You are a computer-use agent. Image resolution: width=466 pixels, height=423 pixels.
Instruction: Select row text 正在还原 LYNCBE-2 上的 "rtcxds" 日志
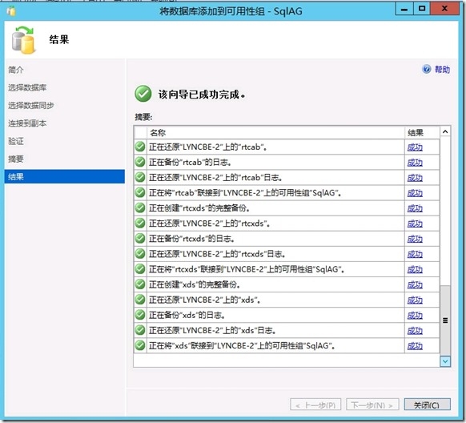point(217,254)
